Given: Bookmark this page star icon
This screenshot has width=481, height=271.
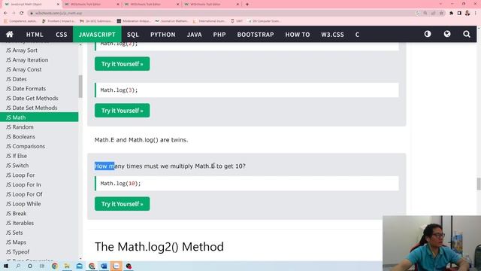Looking at the screenshot, I should (441, 13).
